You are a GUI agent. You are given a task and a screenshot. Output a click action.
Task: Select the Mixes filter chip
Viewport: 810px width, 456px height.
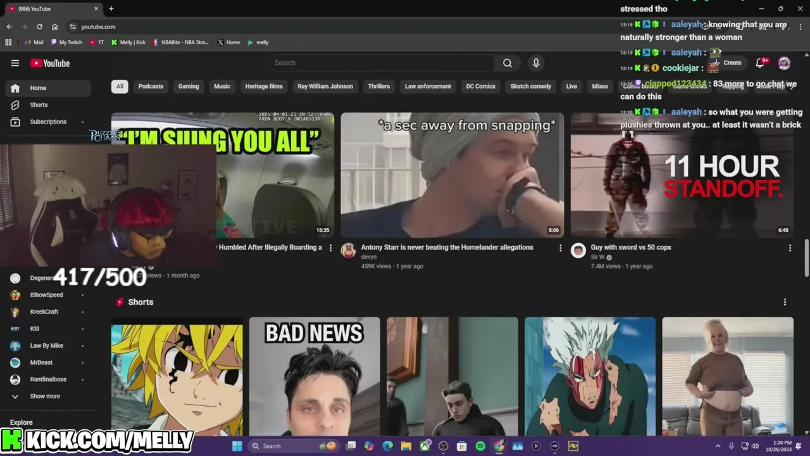[600, 86]
